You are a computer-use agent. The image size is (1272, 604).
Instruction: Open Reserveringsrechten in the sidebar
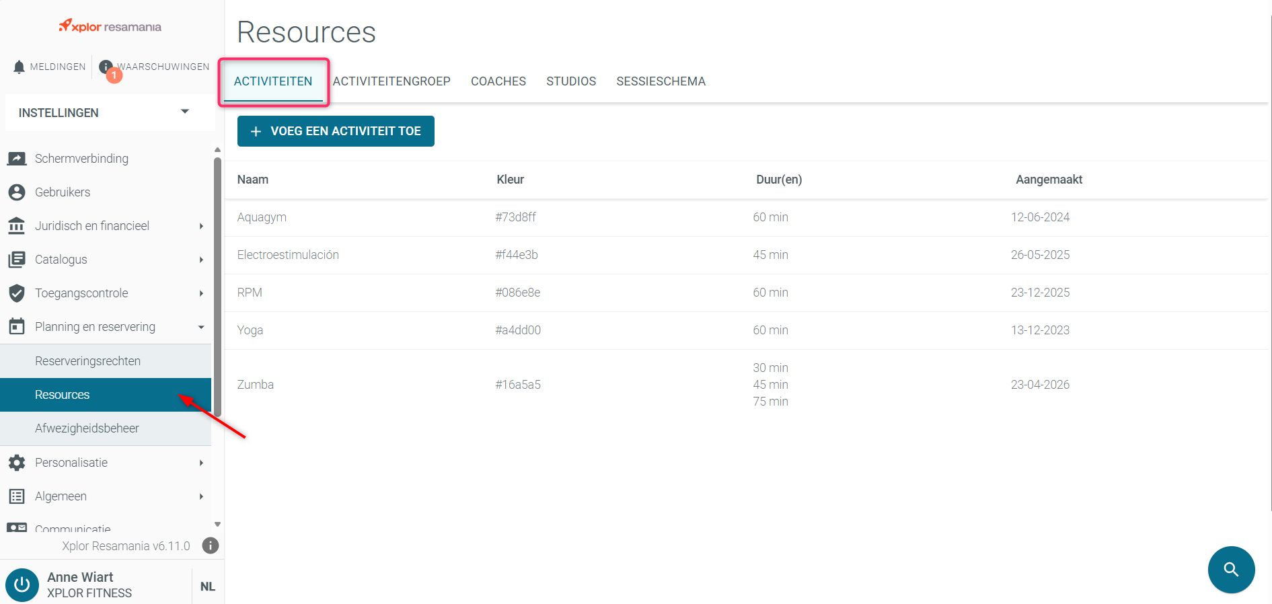click(106, 361)
